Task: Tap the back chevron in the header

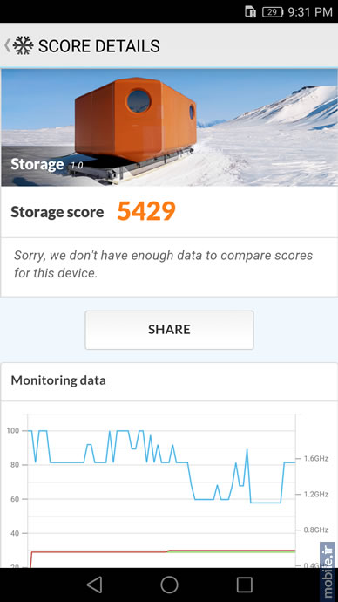Action: [7, 46]
